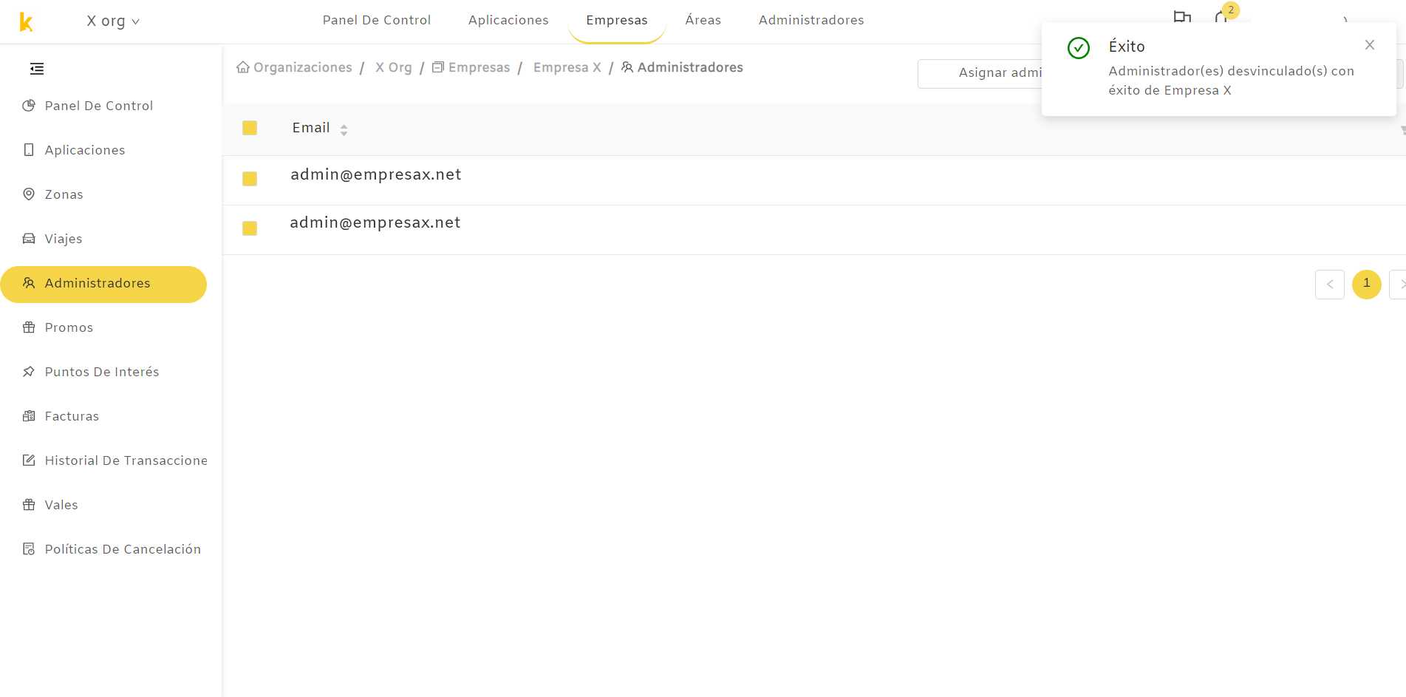This screenshot has width=1406, height=697.
Task: Click the next page arrow
Action: point(1398,285)
